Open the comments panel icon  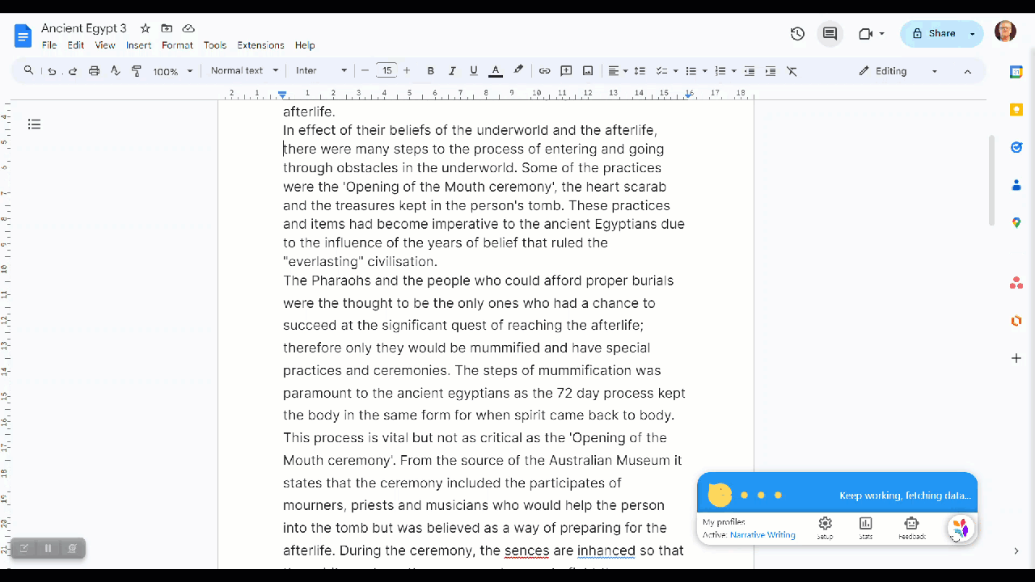tap(830, 34)
